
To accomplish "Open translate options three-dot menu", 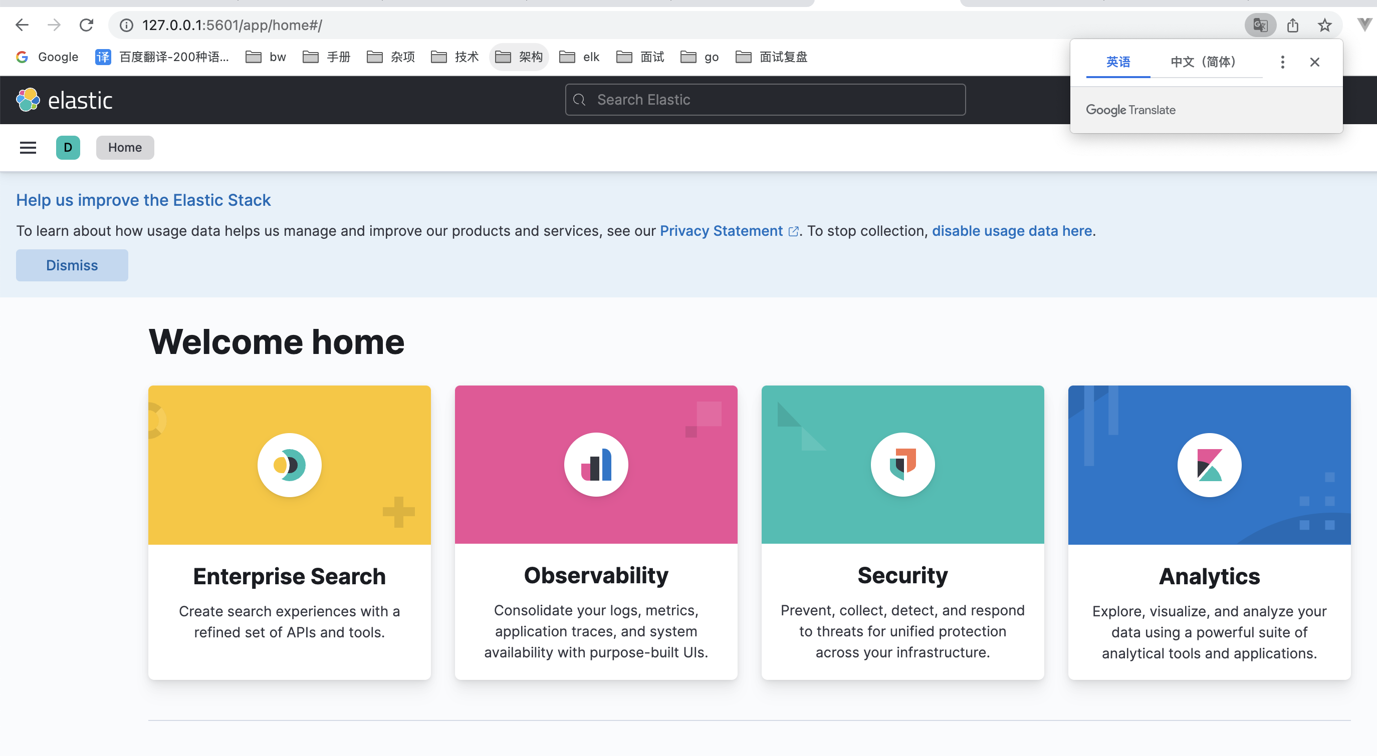I will click(1282, 62).
